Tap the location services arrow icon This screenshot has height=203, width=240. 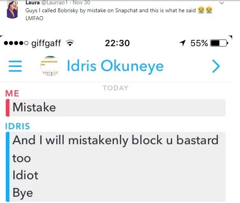point(182,43)
